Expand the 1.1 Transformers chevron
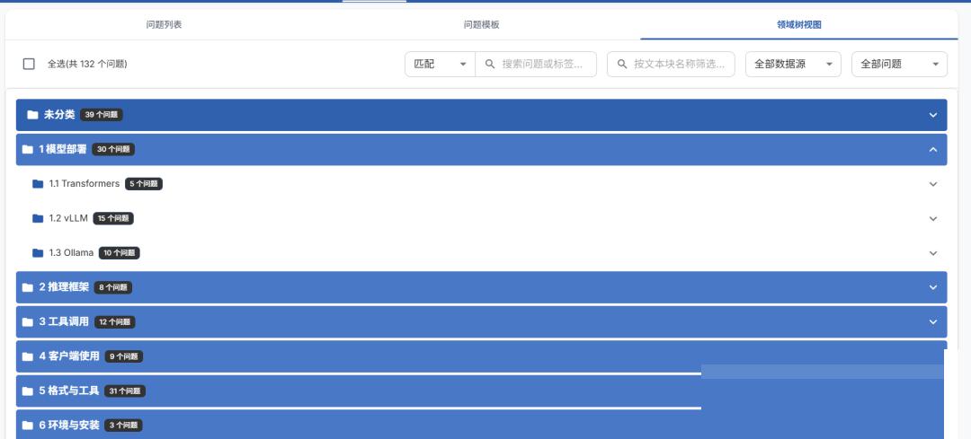The image size is (971, 439). tap(933, 184)
